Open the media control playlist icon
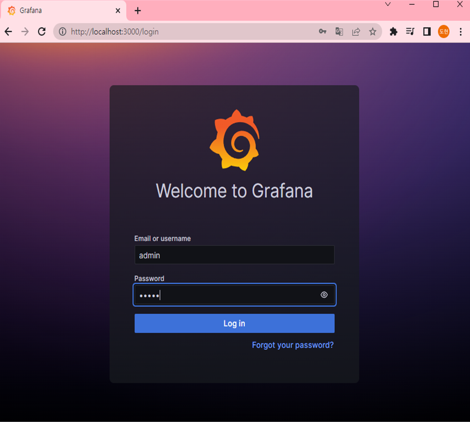The width and height of the screenshot is (470, 422). pos(410,31)
